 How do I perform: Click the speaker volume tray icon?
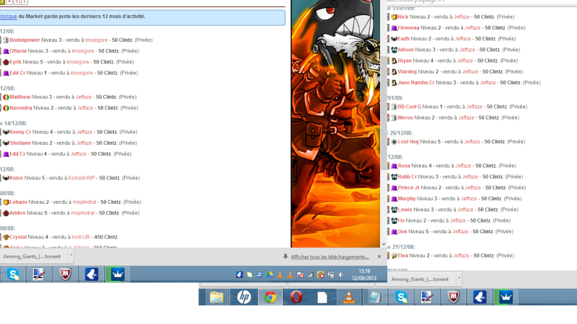(340, 274)
